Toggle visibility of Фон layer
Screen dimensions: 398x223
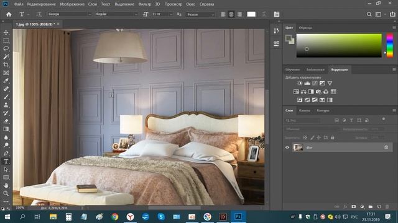[x=287, y=147]
